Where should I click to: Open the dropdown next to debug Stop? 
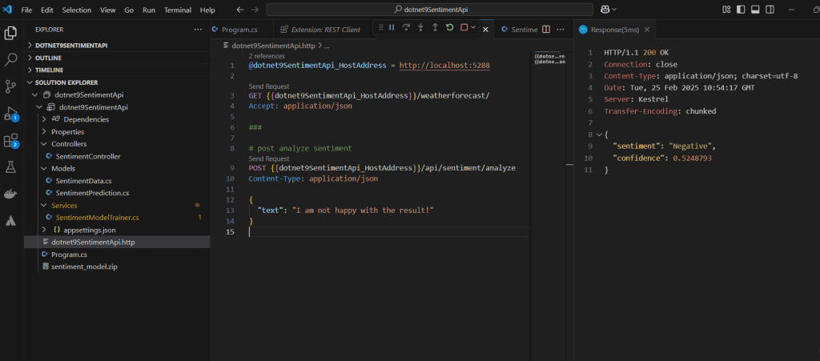pyautogui.click(x=473, y=28)
